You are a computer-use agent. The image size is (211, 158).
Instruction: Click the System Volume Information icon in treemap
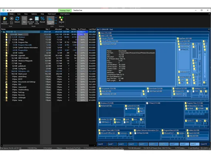tap(135, 130)
